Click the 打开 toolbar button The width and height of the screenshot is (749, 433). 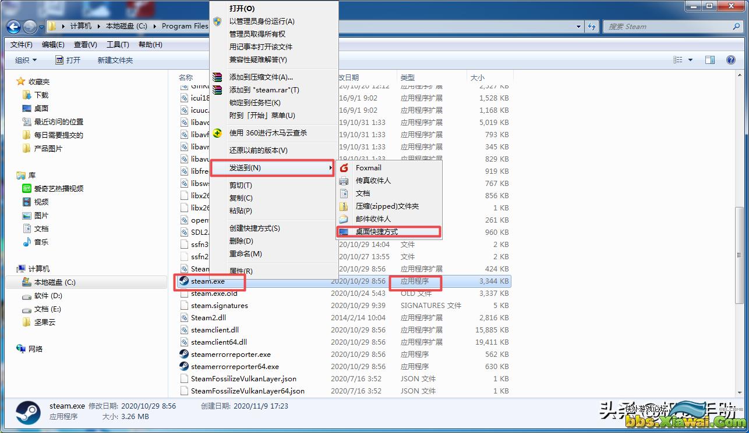[x=68, y=60]
